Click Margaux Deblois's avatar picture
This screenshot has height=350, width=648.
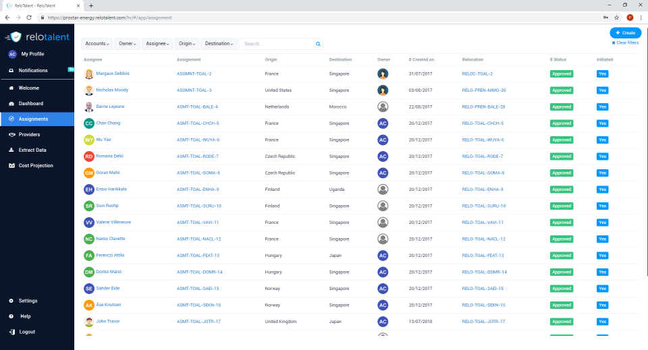89,74
